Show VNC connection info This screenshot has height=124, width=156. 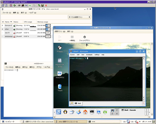click(6, 5)
